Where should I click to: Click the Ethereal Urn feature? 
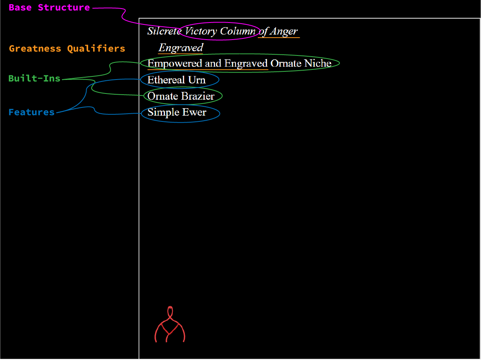(x=177, y=80)
